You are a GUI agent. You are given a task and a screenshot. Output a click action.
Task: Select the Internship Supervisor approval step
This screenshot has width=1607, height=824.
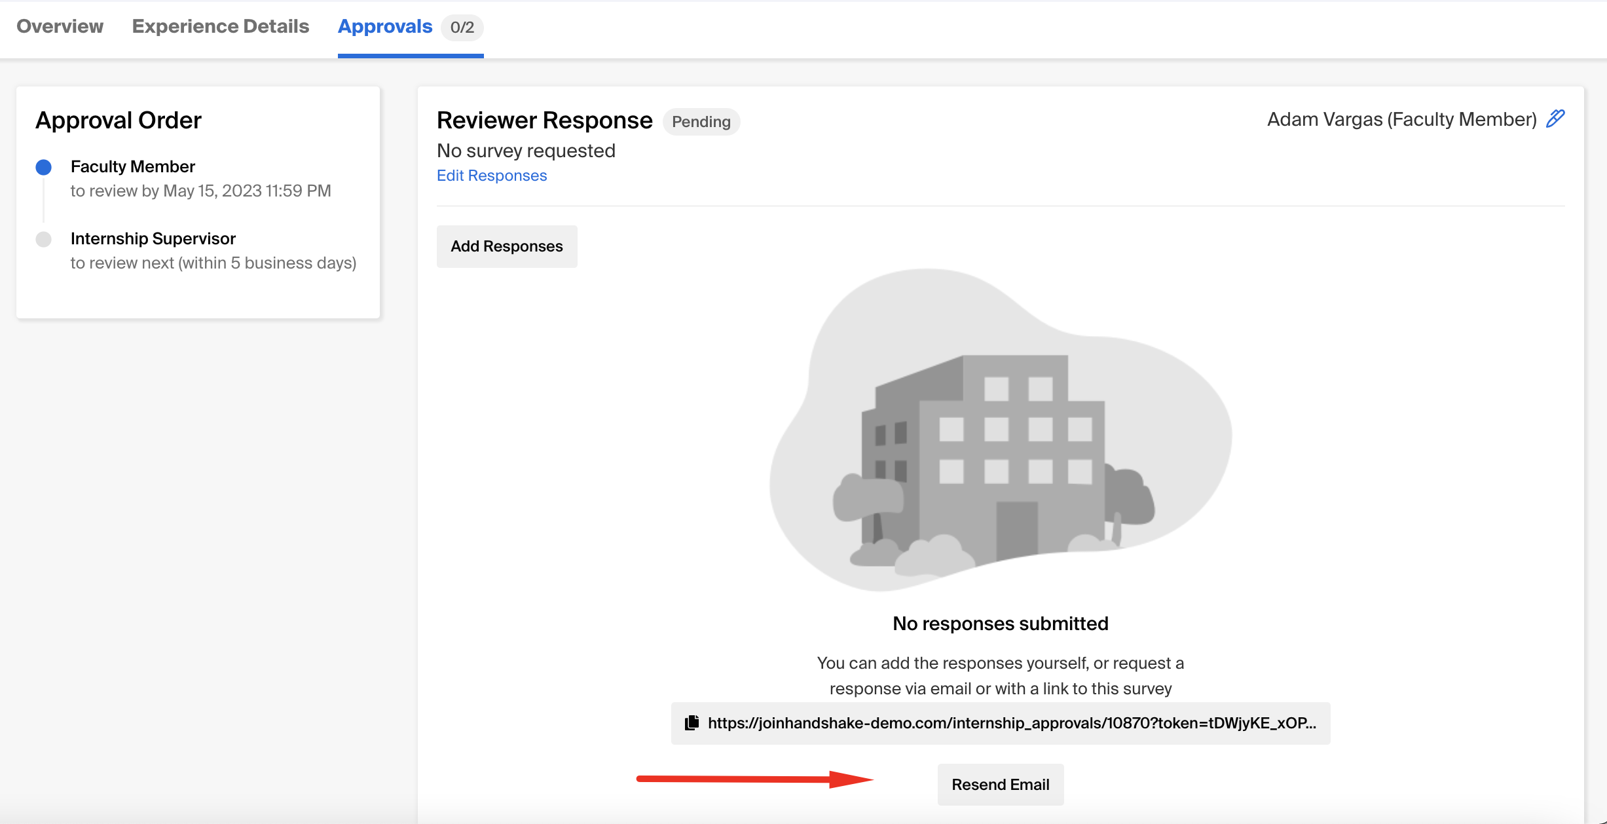click(x=153, y=238)
